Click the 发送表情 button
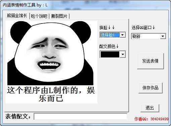This screenshot has height=126, width=171. point(151,61)
